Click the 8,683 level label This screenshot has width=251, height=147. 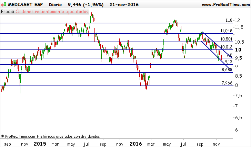[227, 69]
